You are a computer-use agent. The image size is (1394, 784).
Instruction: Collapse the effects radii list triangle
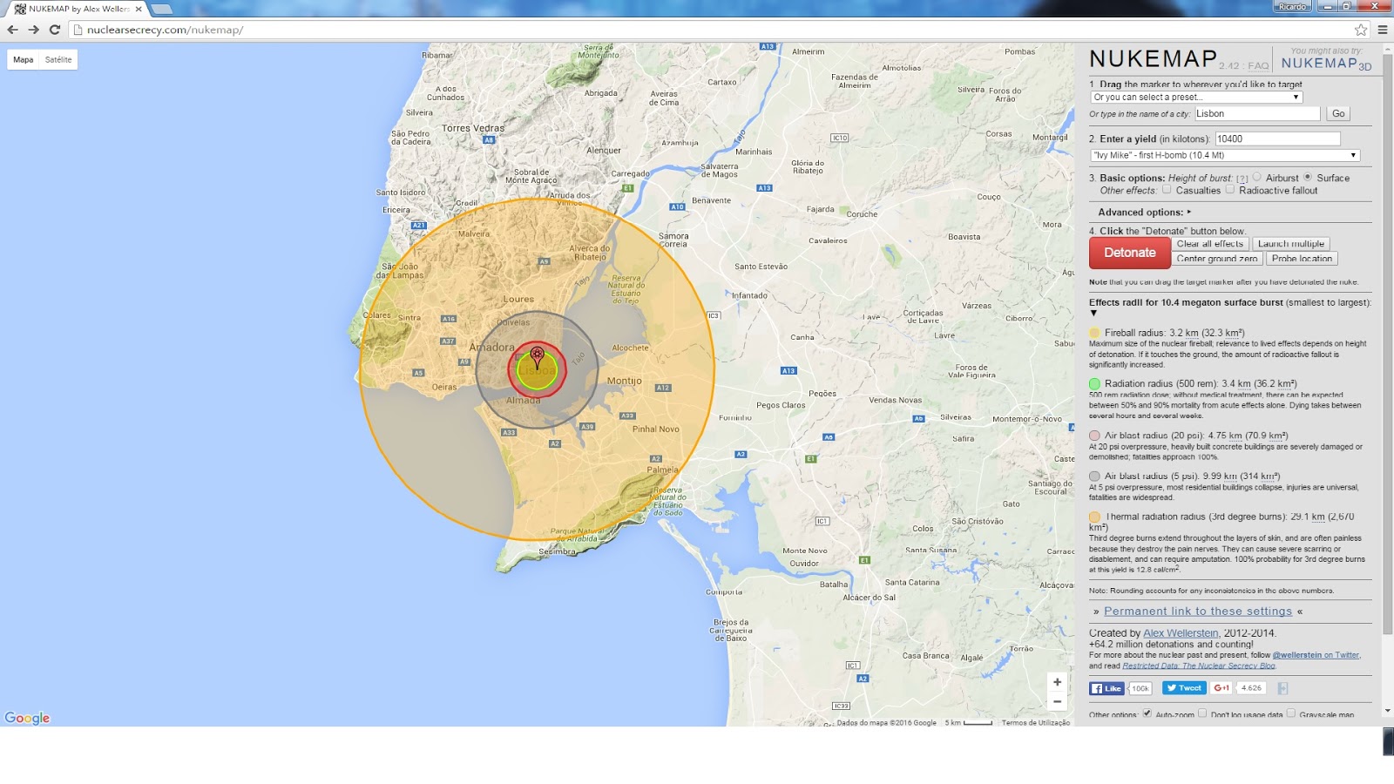point(1094,314)
